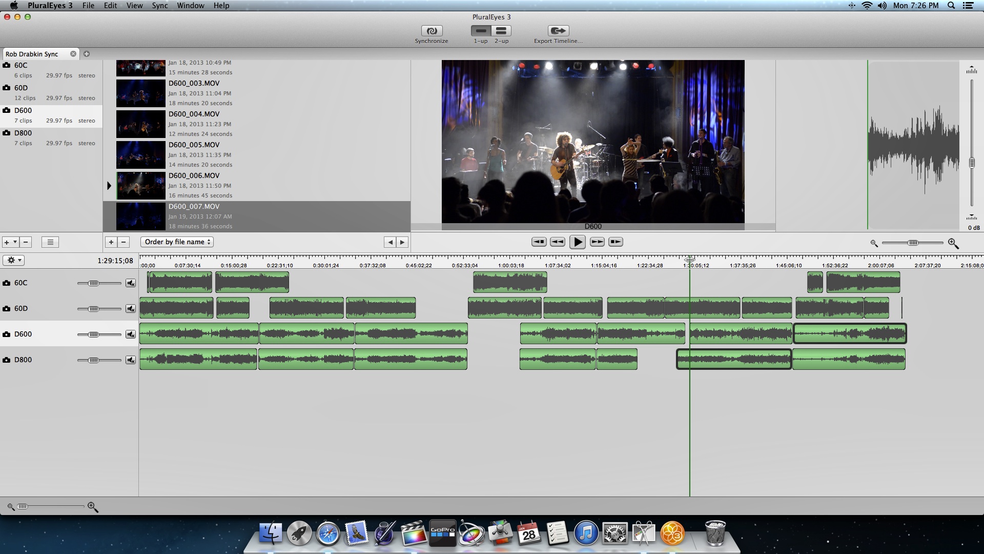Remove clip with the minus button

point(123,242)
